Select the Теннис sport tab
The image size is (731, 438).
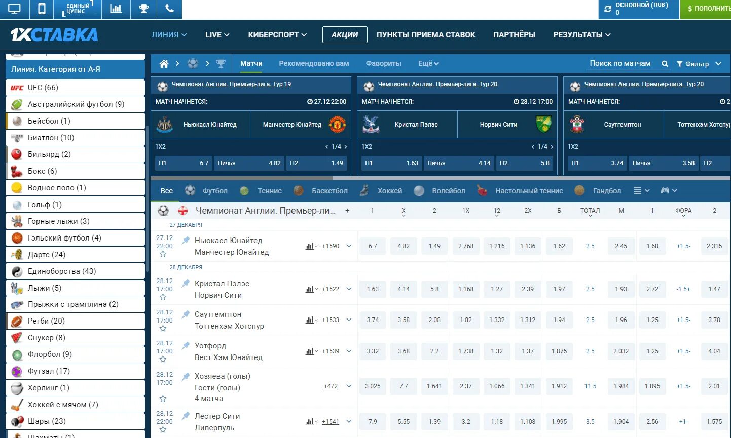tap(261, 191)
